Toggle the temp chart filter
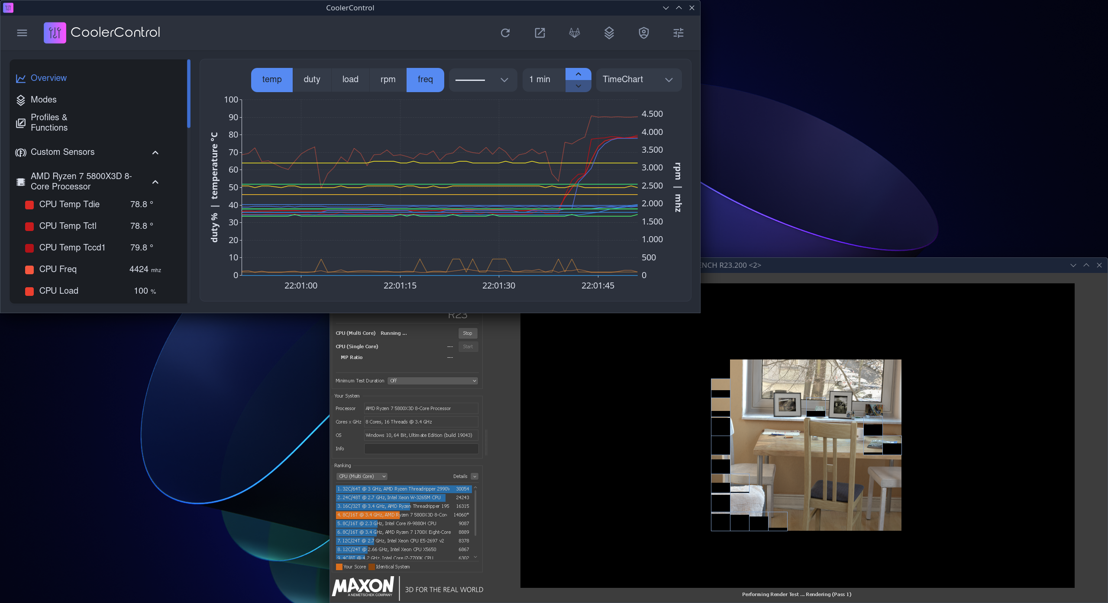The height and width of the screenshot is (603, 1108). click(x=271, y=80)
